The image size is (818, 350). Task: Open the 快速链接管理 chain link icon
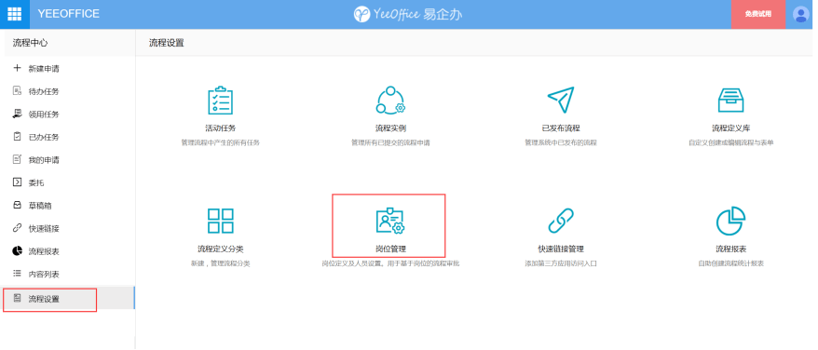click(x=561, y=221)
